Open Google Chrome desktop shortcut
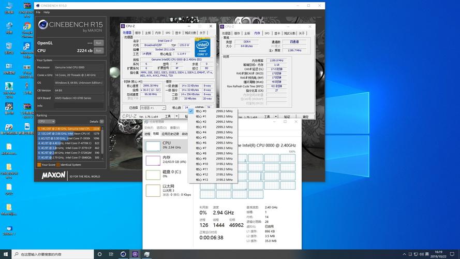Screen dimensions: 460x259 27,28
